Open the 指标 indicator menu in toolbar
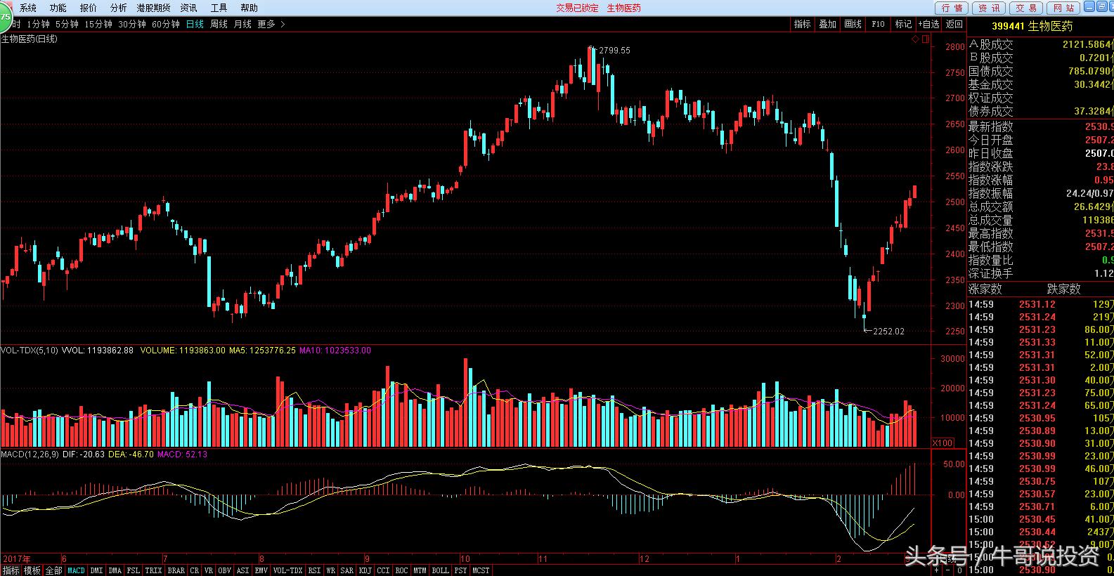 (802, 24)
